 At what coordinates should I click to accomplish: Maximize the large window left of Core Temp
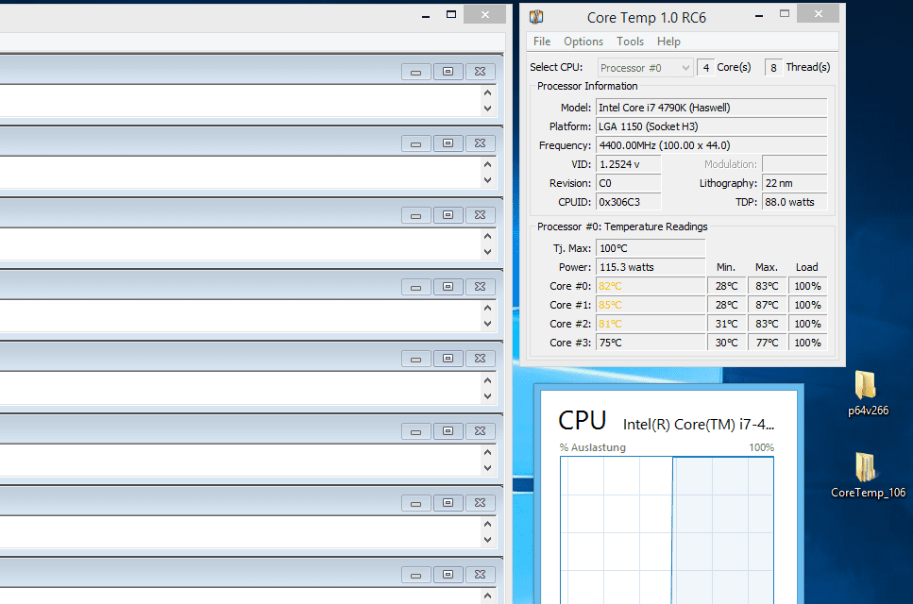coord(450,14)
